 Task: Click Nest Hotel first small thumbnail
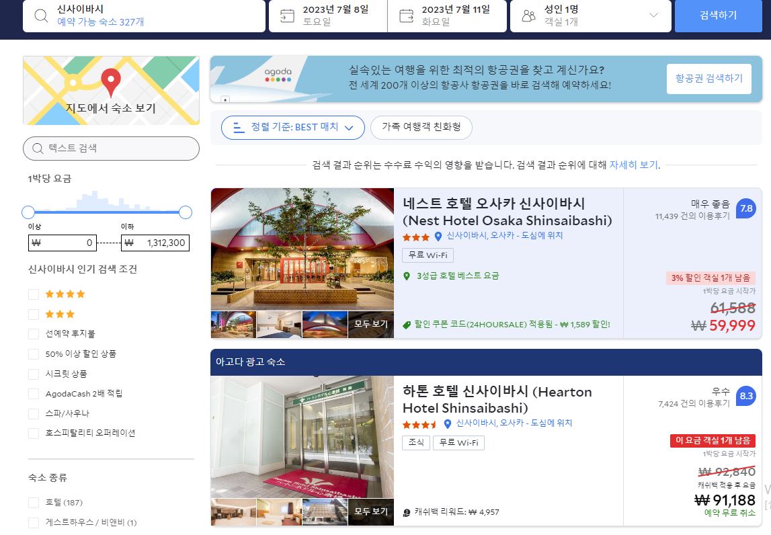(233, 325)
